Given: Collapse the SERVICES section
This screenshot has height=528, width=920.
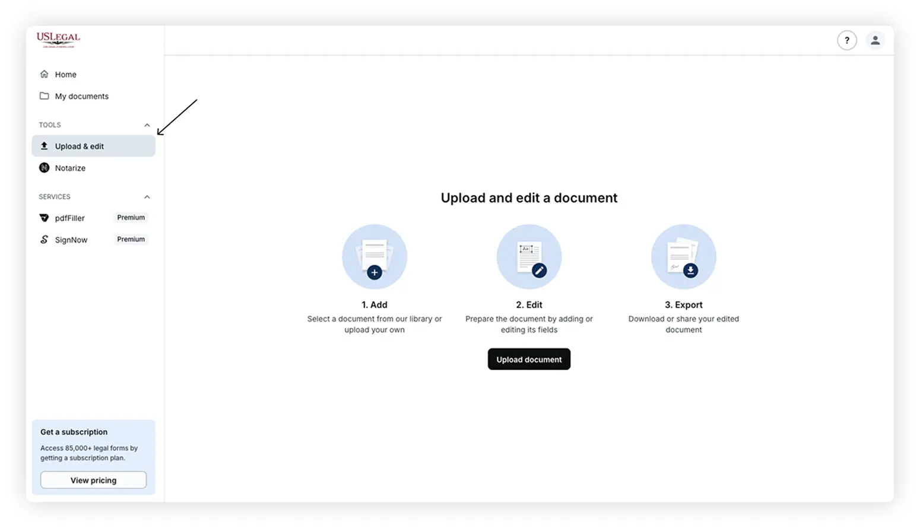Looking at the screenshot, I should click(147, 197).
